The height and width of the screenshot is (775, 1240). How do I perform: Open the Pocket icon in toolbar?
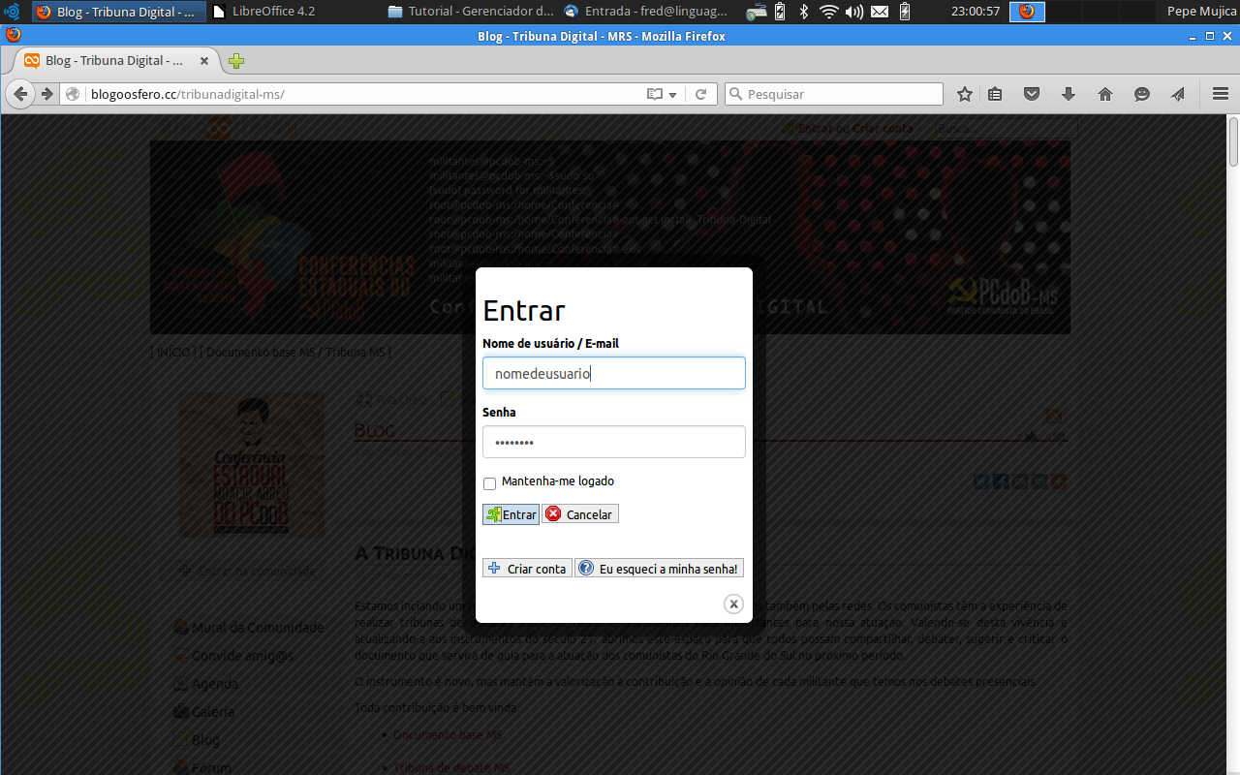[1032, 94]
